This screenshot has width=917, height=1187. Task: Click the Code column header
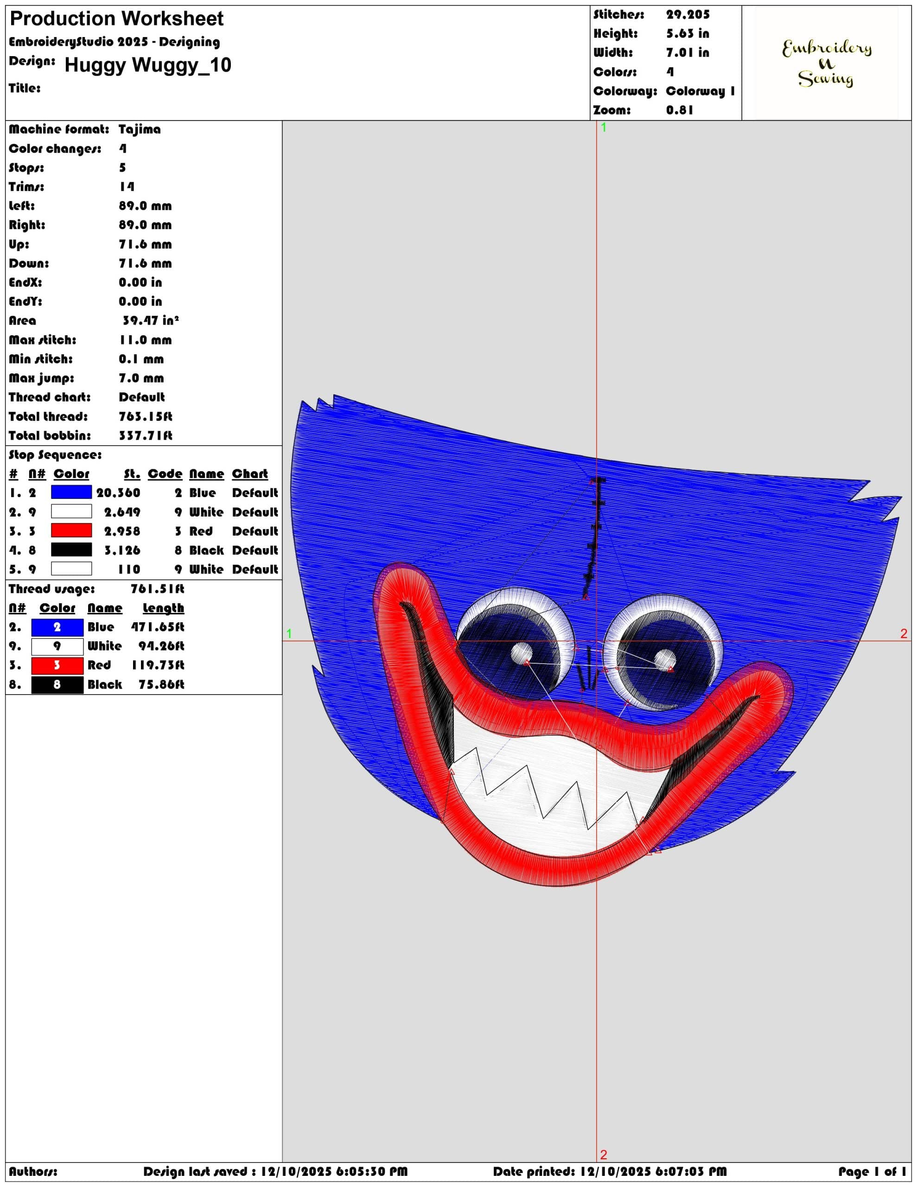click(x=165, y=474)
